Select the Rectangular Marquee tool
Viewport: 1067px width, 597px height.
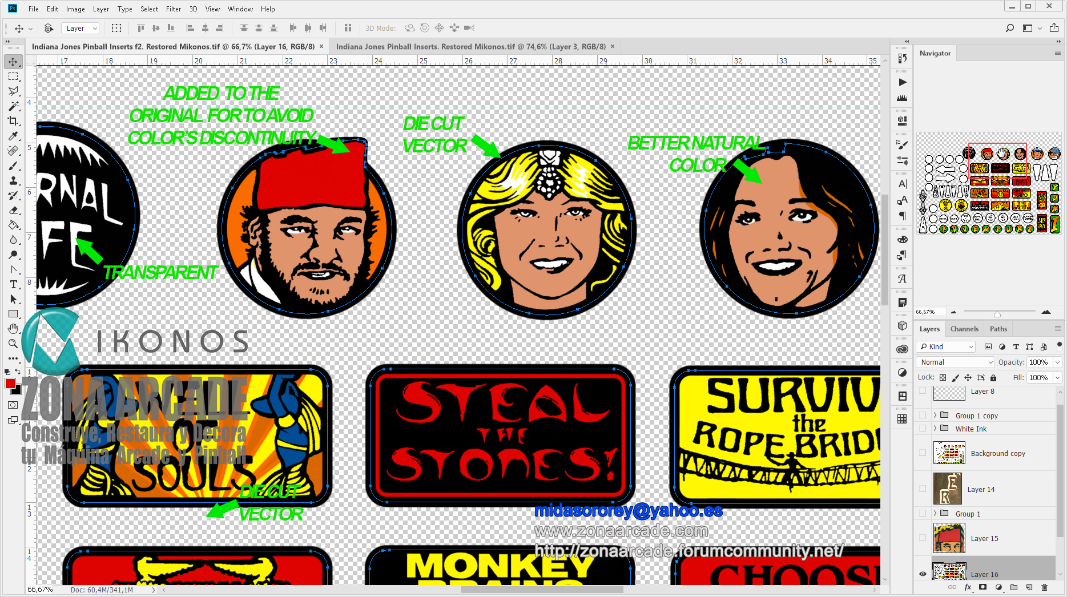(13, 76)
